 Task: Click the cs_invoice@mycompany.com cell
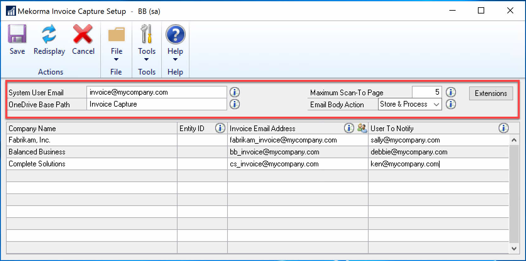298,164
